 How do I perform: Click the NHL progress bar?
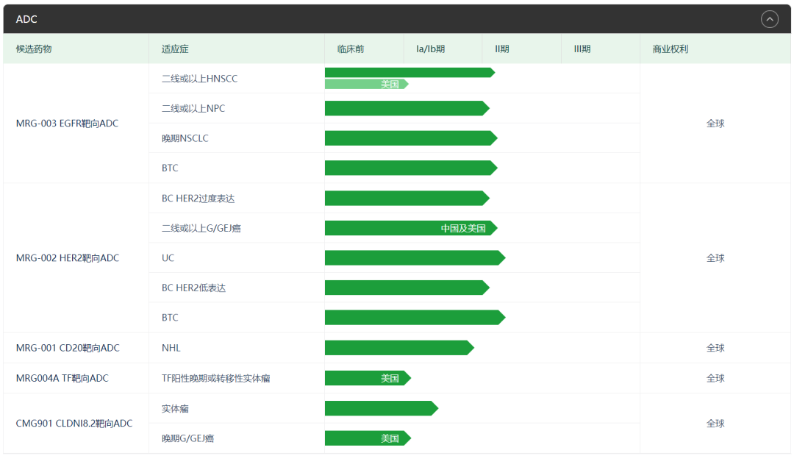click(x=399, y=348)
